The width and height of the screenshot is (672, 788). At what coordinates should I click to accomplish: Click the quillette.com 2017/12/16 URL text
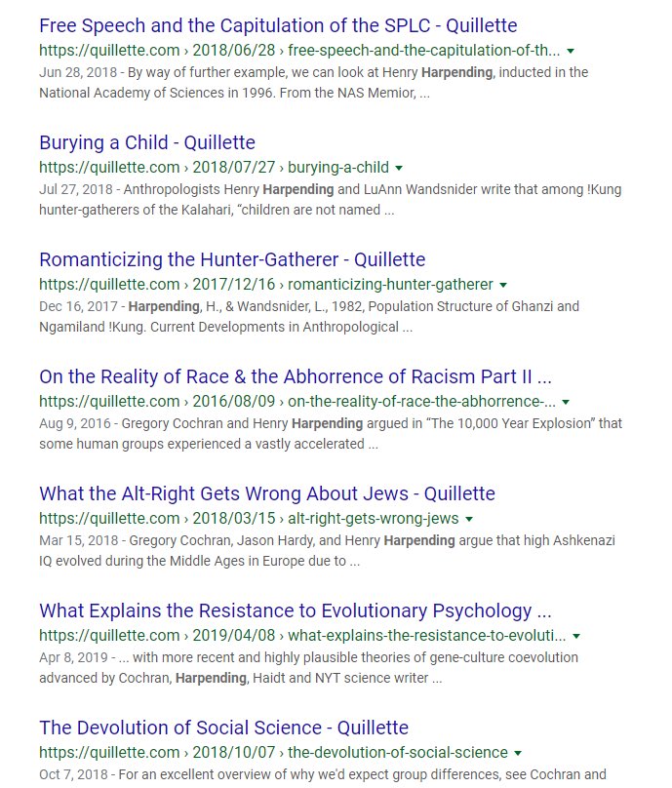click(266, 285)
